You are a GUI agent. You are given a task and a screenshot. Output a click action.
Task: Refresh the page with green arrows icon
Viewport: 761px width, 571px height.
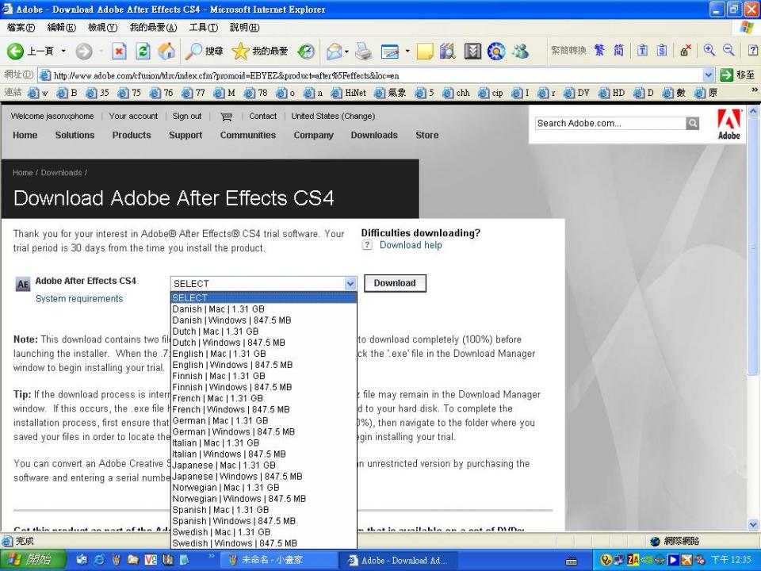click(143, 51)
